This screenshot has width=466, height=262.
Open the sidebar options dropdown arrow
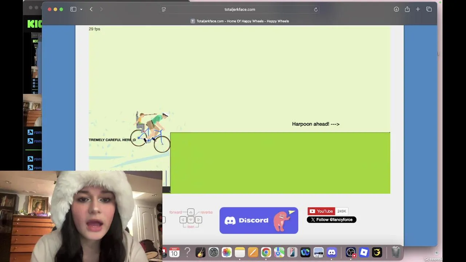(x=81, y=9)
